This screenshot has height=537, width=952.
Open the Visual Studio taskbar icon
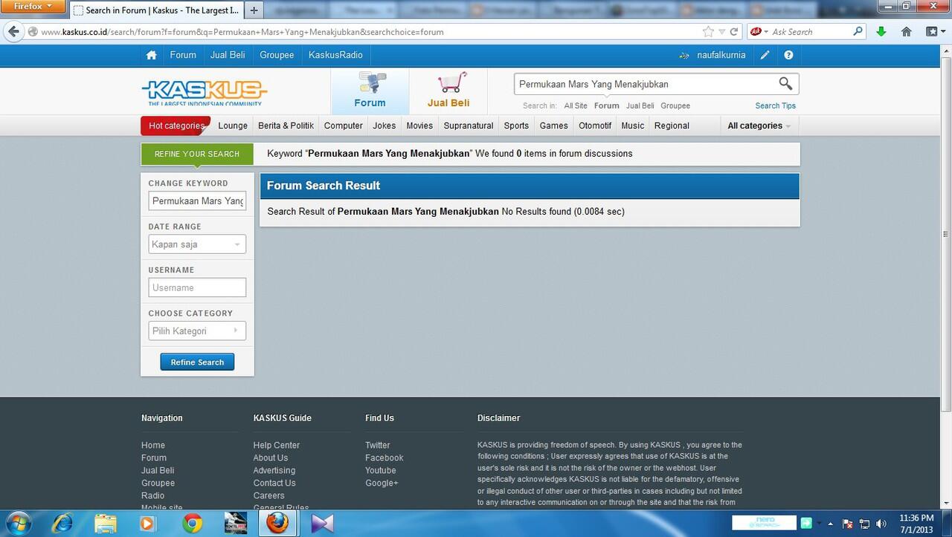tap(322, 523)
